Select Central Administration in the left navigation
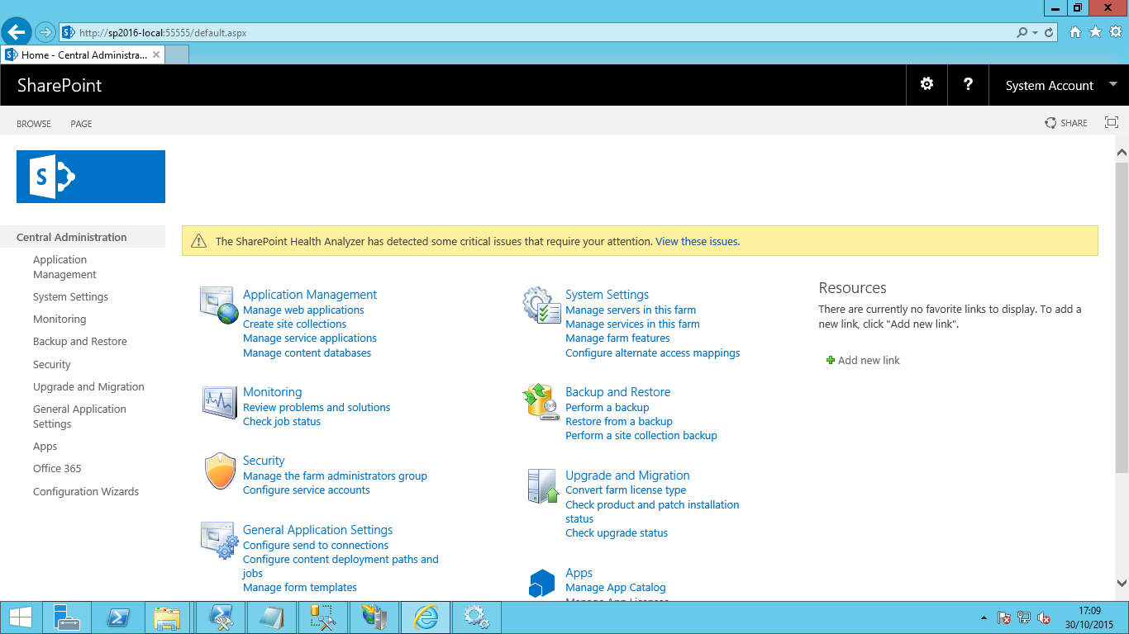 point(72,237)
